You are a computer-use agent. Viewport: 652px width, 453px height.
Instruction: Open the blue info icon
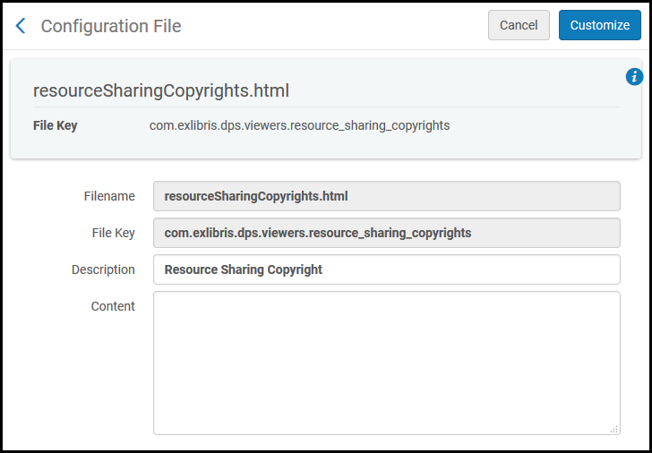point(634,77)
